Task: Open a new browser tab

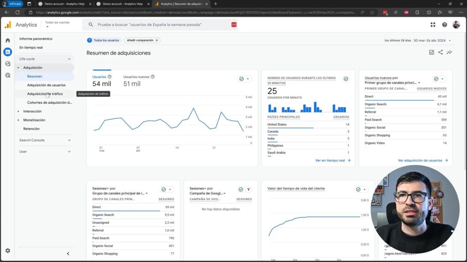Action: (215, 4)
